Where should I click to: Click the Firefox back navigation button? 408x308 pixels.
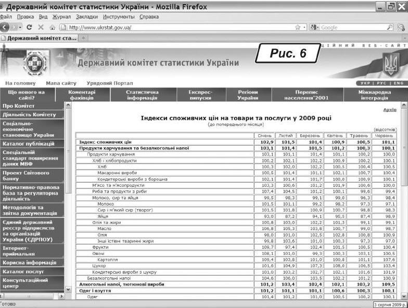pyautogui.click(x=6, y=27)
